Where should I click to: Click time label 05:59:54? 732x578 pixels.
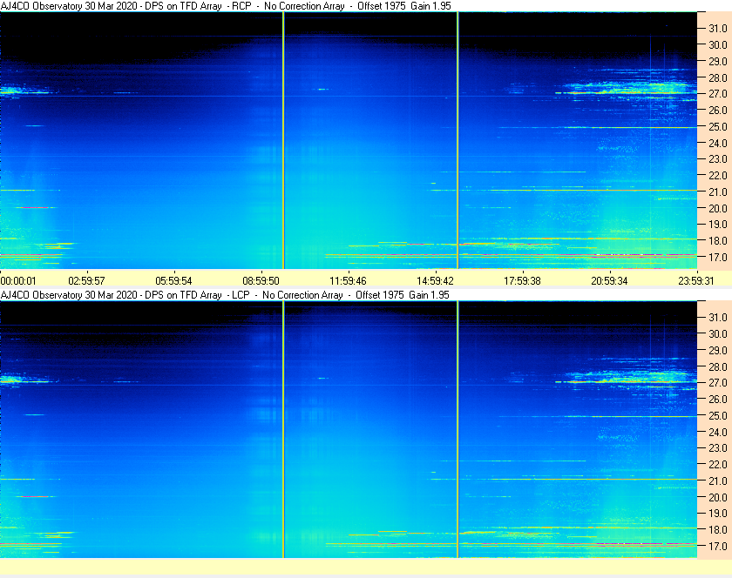(173, 281)
